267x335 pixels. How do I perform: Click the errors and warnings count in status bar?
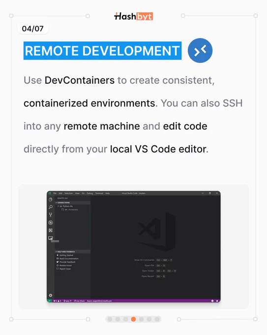click(57, 301)
